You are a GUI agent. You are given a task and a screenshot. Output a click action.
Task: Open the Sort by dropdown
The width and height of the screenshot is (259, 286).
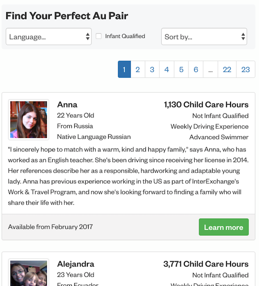pos(204,36)
